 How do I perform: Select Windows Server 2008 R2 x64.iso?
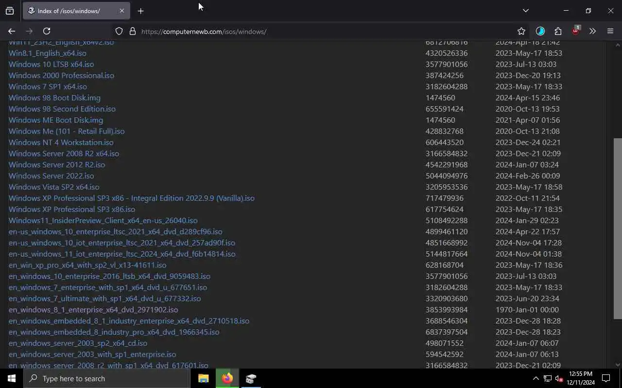point(64,153)
